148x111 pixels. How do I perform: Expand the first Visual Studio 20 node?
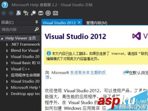(7, 57)
